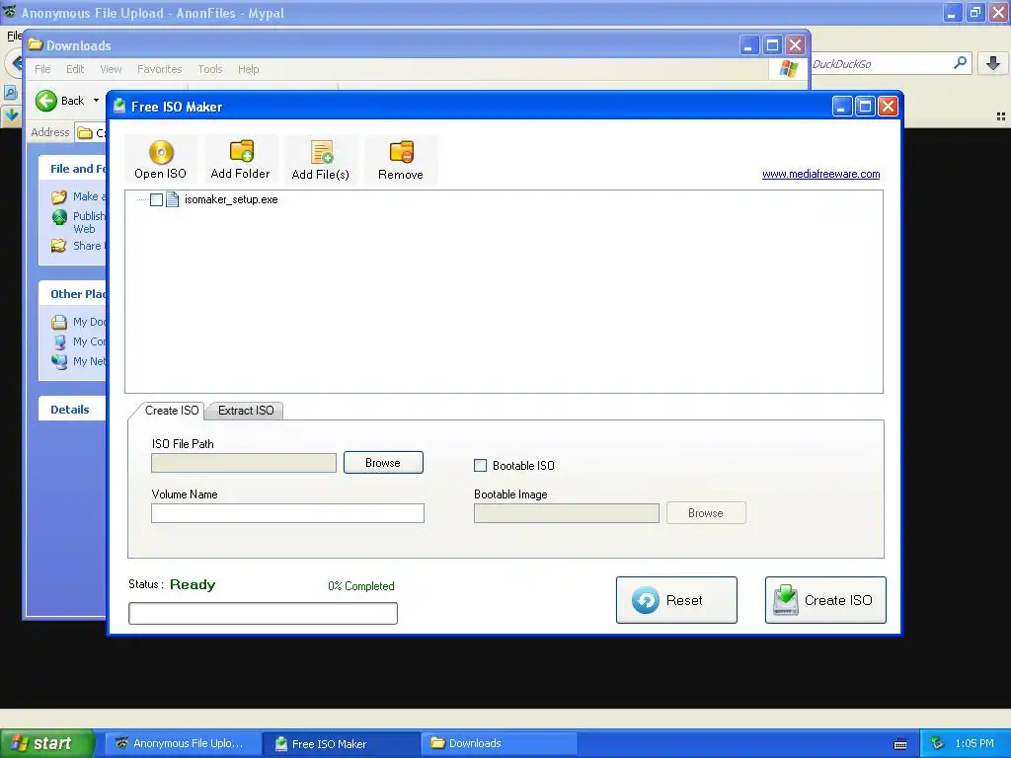Viewport: 1011px width, 758px height.
Task: Open the View menu in Downloads window
Action: [x=111, y=69]
